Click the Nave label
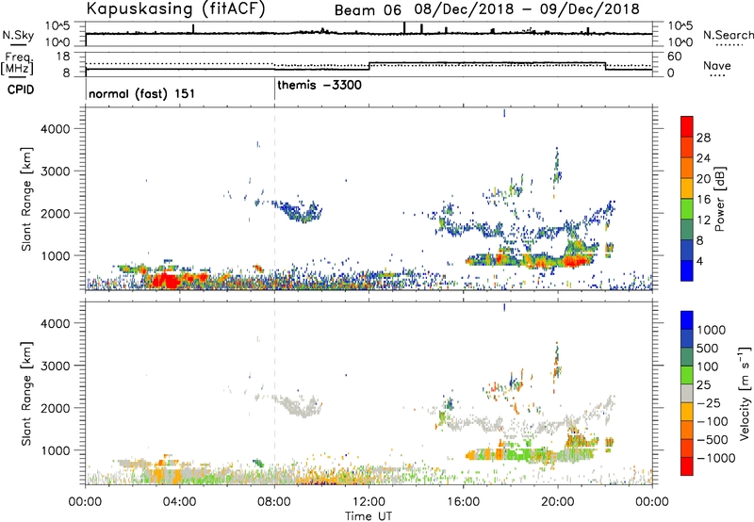Image resolution: width=754 pixels, height=522 pixels. 716,66
